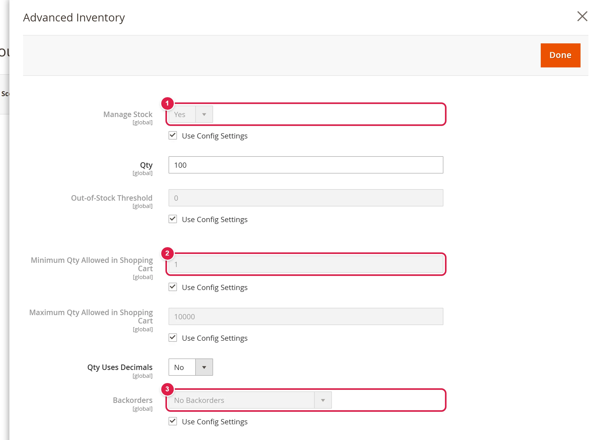Open the Backorders dropdown showing No Backorders

click(x=250, y=400)
